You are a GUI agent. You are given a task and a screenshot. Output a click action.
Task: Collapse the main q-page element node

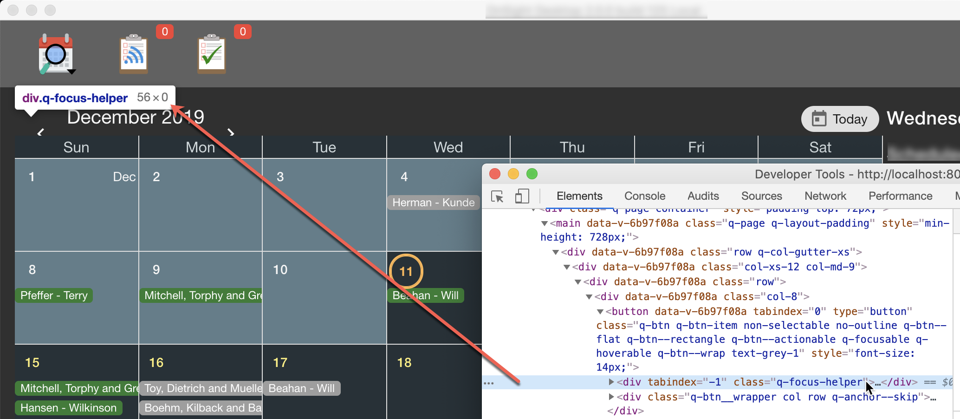544,223
